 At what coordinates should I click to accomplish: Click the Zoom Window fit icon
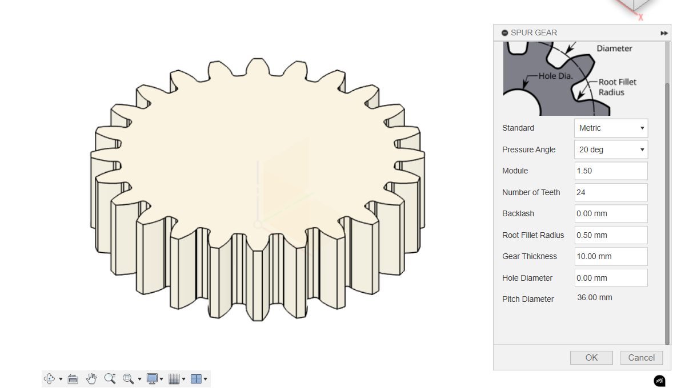click(128, 379)
